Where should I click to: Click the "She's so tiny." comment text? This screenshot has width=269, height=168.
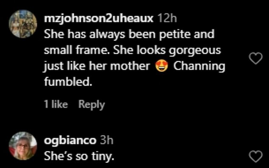79,157
